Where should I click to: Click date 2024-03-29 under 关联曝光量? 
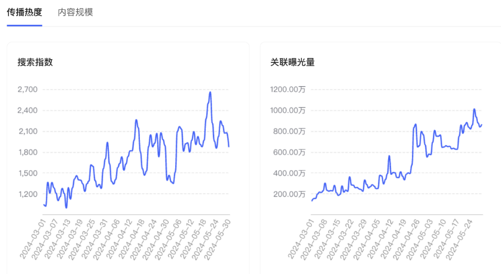click(353, 239)
